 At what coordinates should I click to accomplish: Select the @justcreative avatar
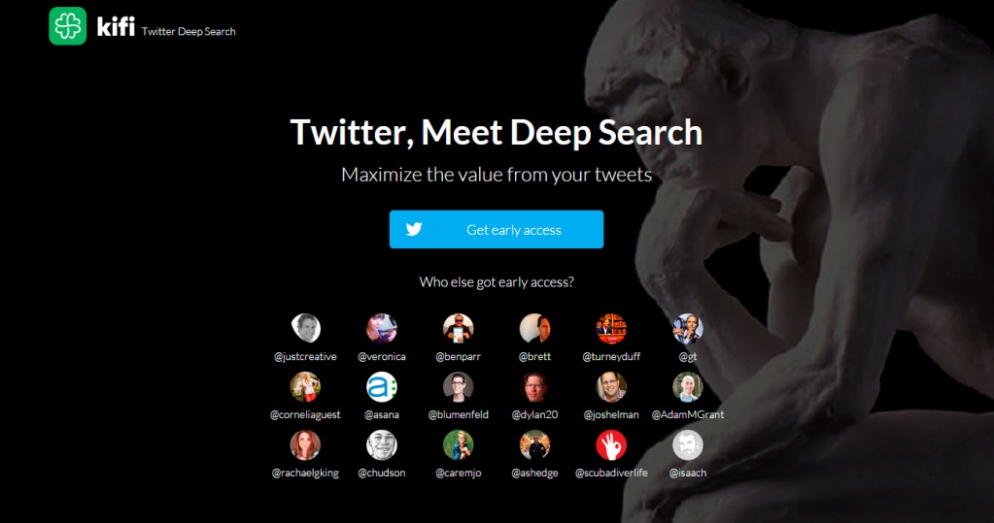[305, 328]
